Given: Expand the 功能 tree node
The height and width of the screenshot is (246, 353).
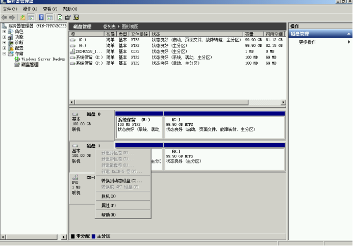Looking at the screenshot, I should 5,37.
